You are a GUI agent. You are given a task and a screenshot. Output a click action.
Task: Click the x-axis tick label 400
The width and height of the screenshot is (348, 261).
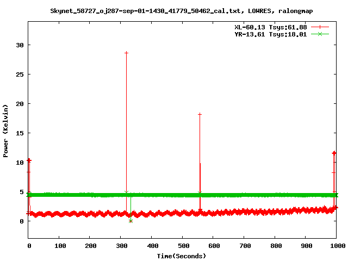(153, 246)
